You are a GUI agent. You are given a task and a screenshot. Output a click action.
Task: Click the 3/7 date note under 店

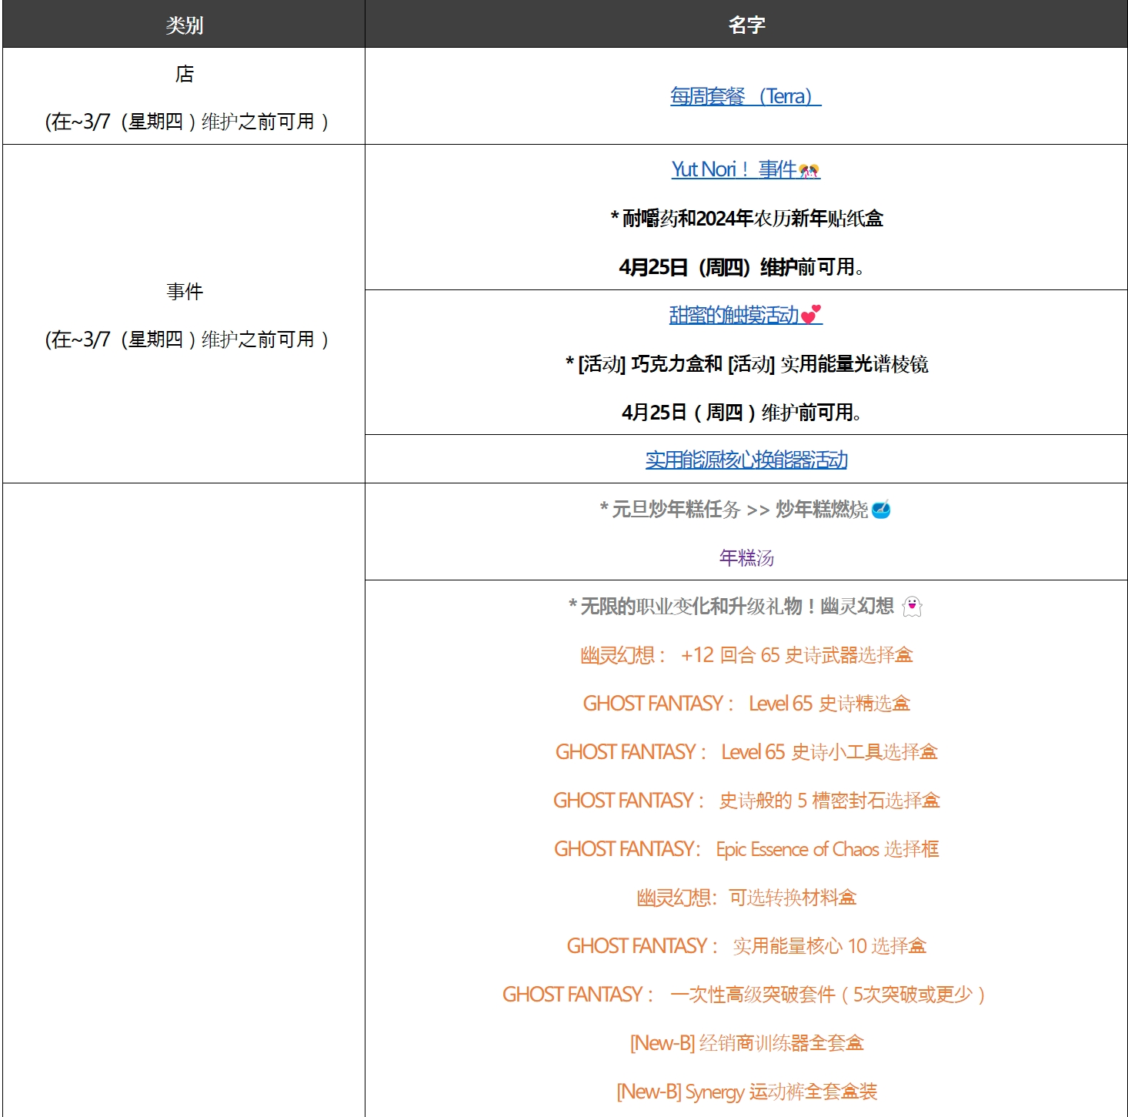tap(187, 122)
